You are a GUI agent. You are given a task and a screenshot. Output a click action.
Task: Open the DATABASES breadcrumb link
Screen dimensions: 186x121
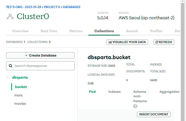(72, 7)
